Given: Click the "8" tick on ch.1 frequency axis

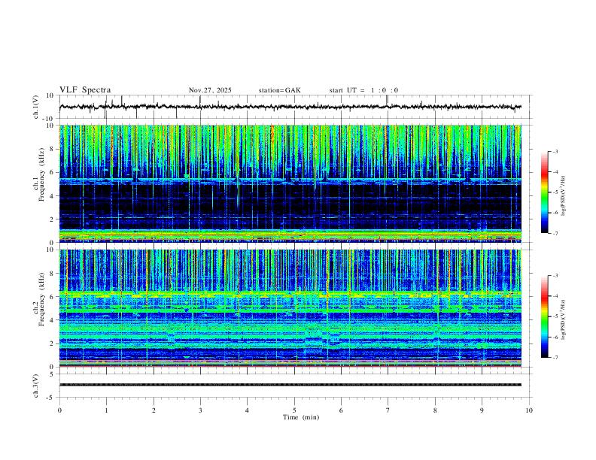Looking at the screenshot, I should 52,149.
